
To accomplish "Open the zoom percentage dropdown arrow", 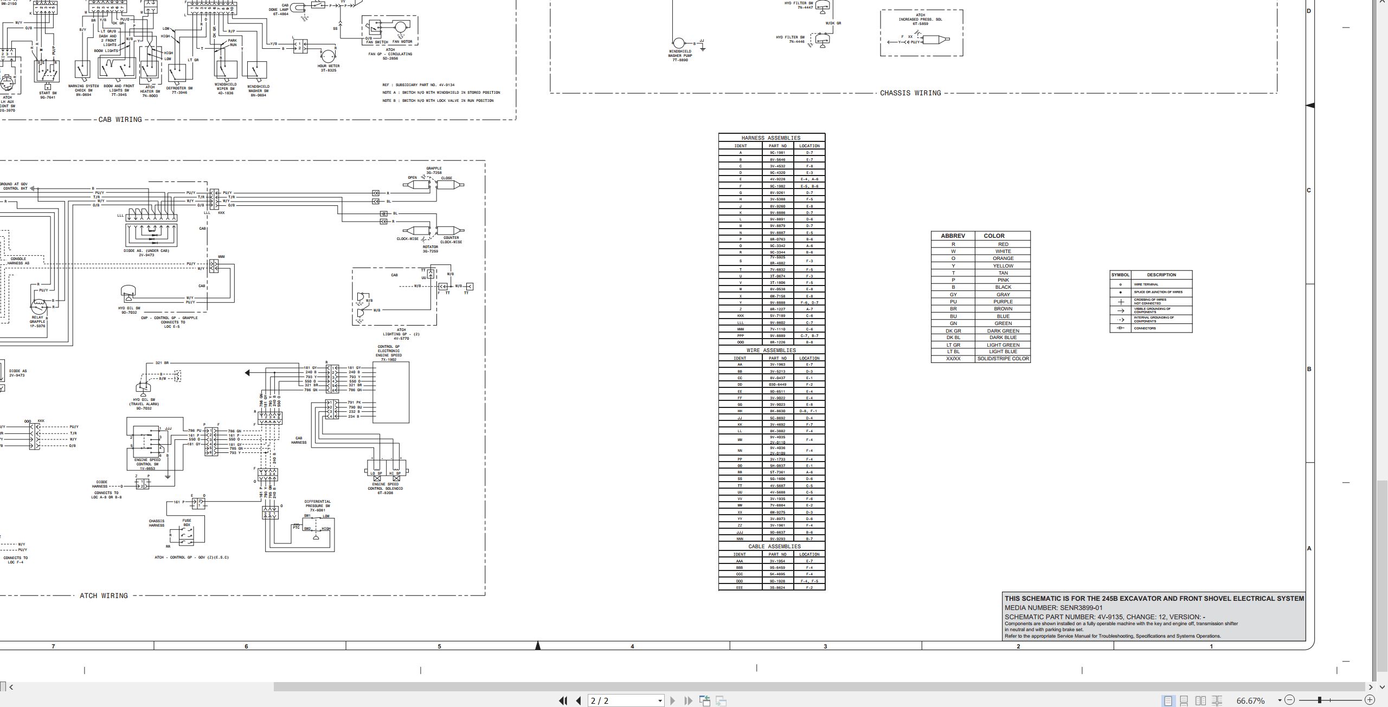I will [x=1280, y=700].
